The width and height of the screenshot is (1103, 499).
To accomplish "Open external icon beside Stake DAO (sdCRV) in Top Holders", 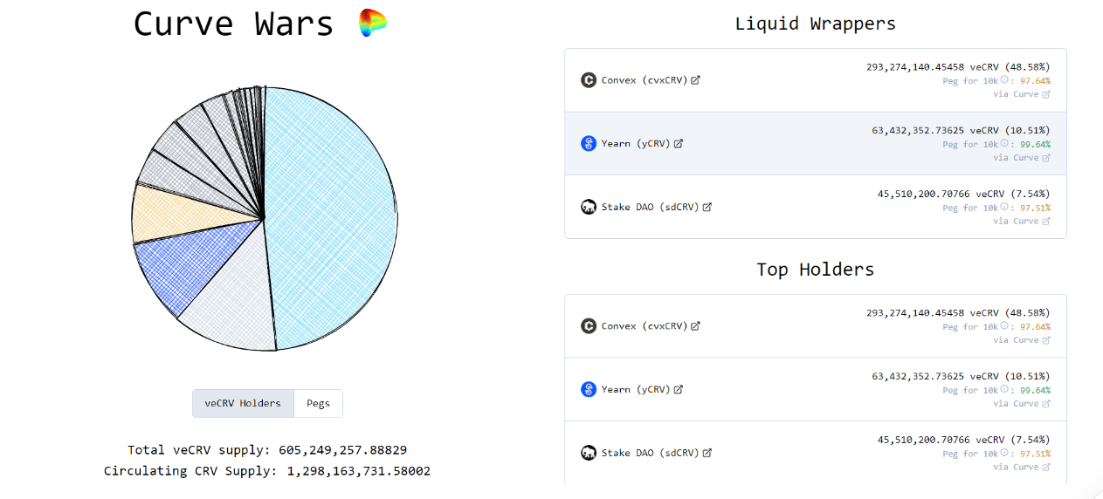I will click(x=707, y=454).
